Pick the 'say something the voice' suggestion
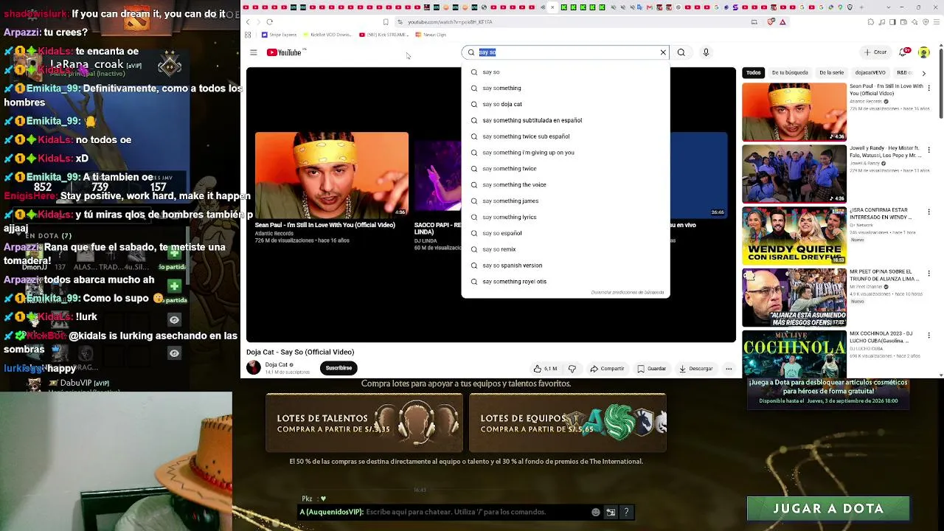Image resolution: width=944 pixels, height=531 pixels. pyautogui.click(x=566, y=185)
